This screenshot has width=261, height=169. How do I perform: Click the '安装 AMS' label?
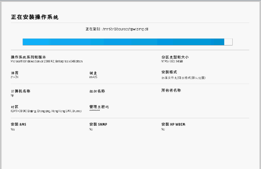pyautogui.click(x=18, y=124)
